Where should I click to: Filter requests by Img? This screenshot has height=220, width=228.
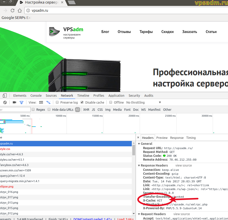click(x=108, y=109)
